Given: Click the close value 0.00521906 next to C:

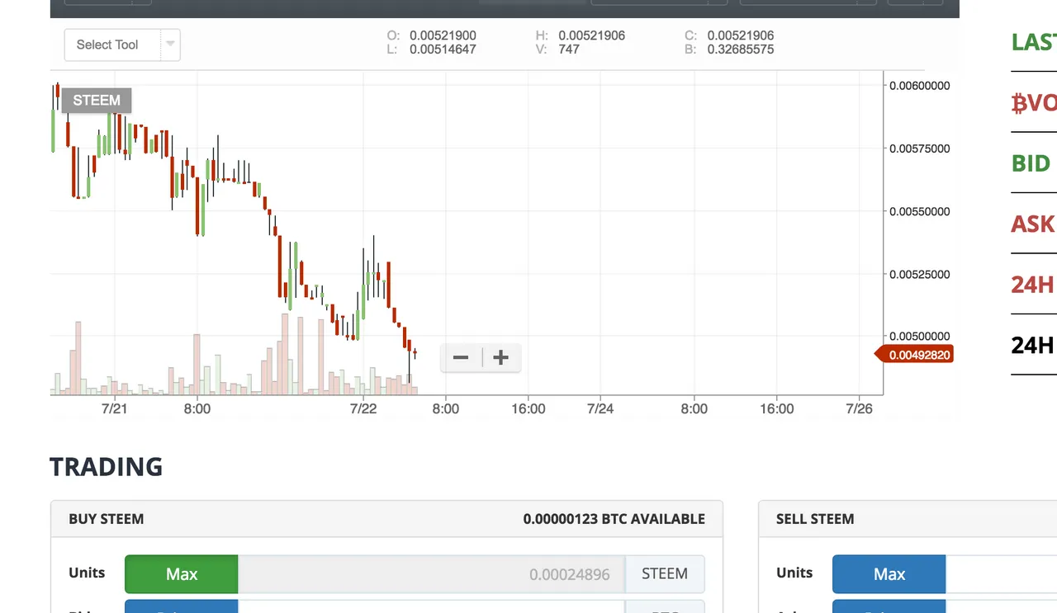Looking at the screenshot, I should click(x=741, y=35).
